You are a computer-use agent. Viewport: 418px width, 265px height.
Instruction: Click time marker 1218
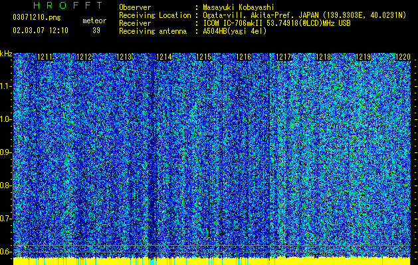coord(324,57)
